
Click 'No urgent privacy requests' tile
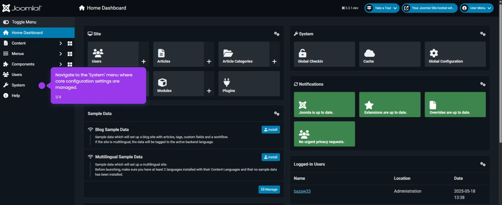324,134
